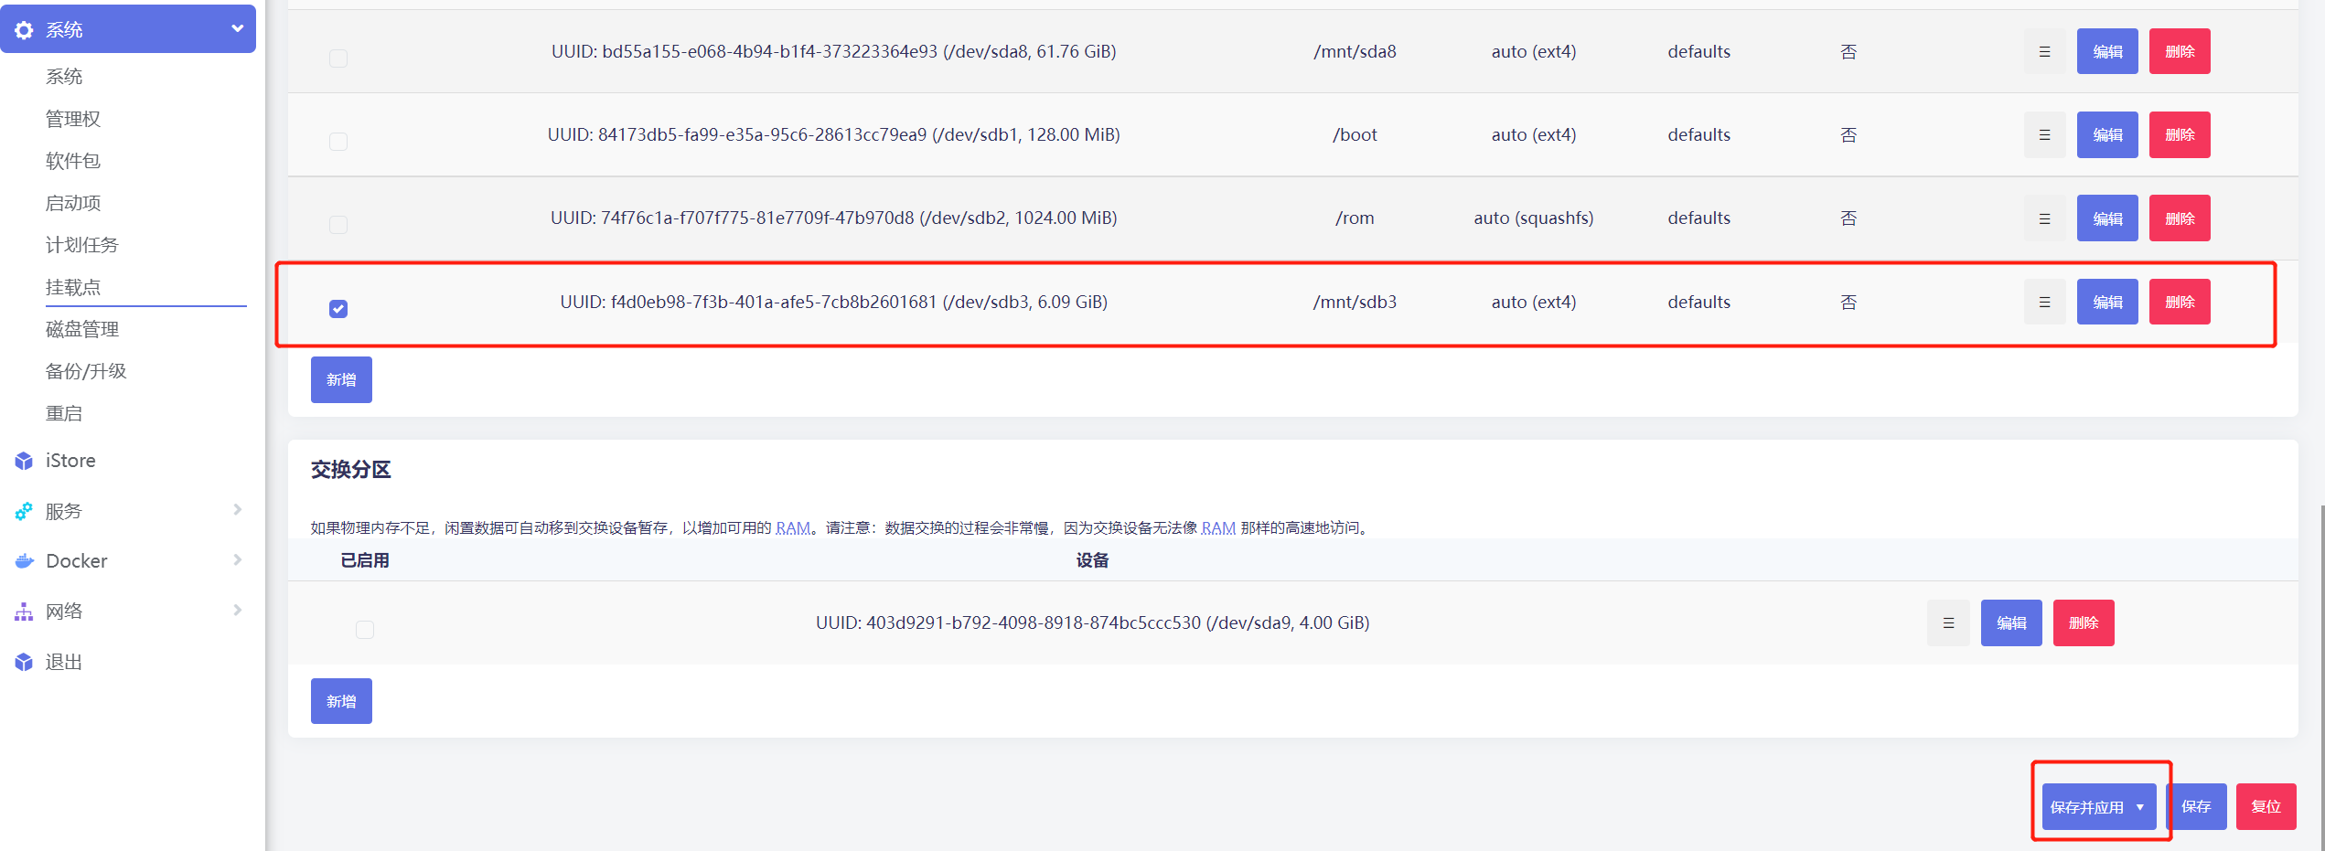Click the 保存 button

(2196, 806)
